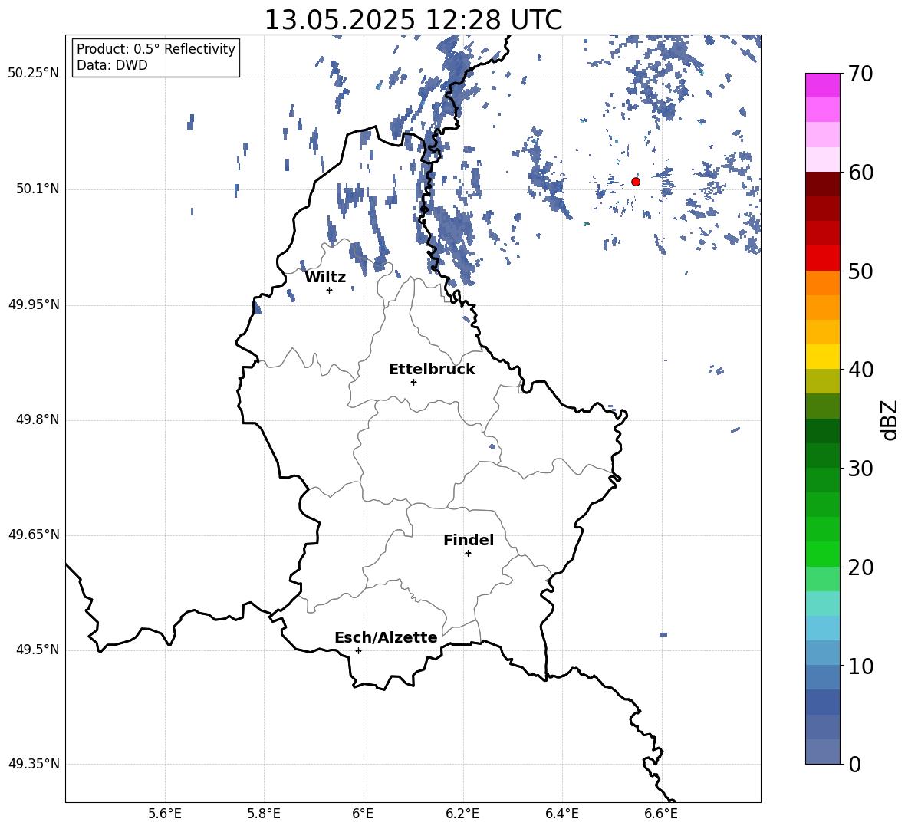Click the colorbar tick label 30
908x829 pixels.
(x=860, y=469)
